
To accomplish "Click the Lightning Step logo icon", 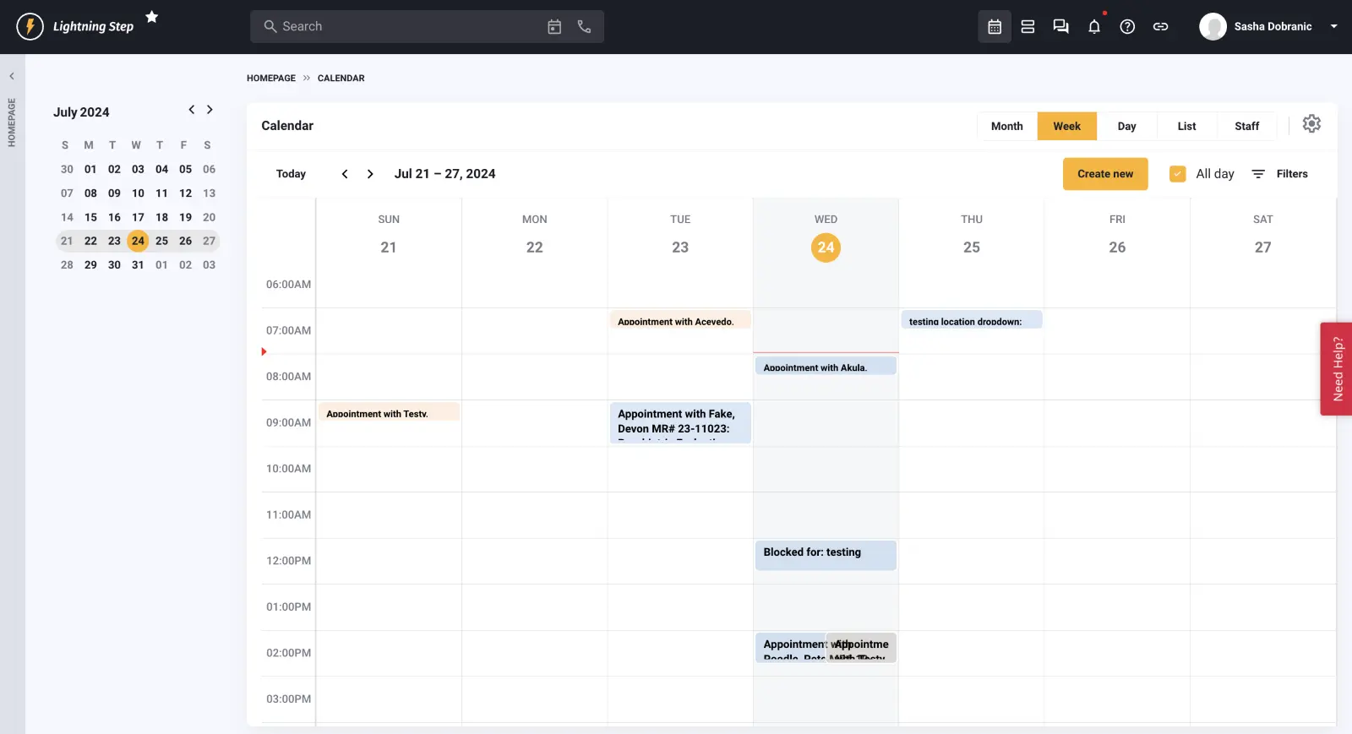I will click(x=30, y=26).
